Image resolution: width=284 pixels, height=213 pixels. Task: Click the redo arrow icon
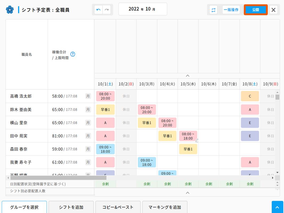click(107, 10)
